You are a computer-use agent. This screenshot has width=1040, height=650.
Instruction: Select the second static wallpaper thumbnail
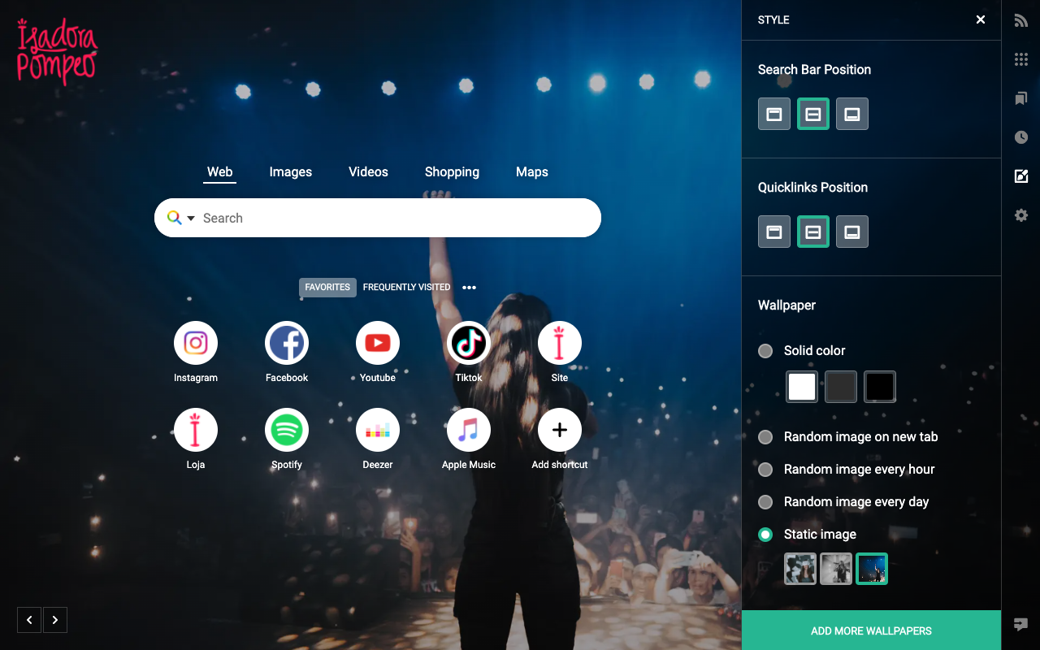click(836, 569)
